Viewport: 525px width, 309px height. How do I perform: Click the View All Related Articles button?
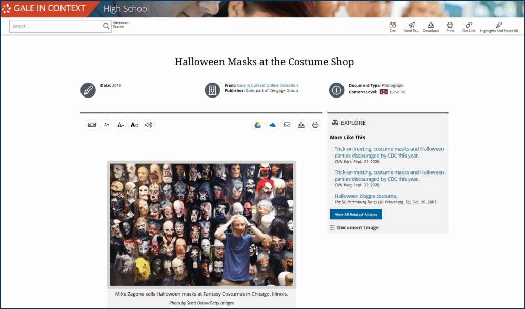point(356,214)
